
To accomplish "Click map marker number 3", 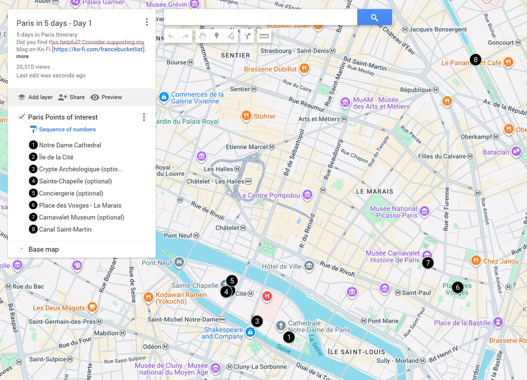I will [x=257, y=321].
